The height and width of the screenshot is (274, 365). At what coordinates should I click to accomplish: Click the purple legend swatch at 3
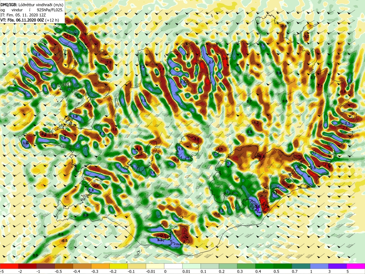[x=338, y=266]
